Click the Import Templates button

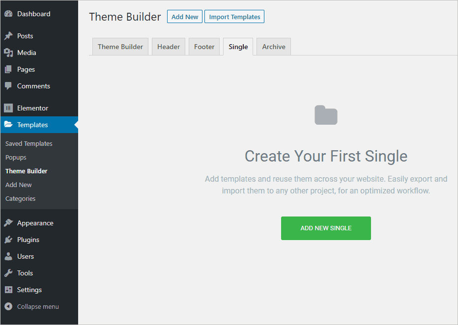(x=234, y=17)
